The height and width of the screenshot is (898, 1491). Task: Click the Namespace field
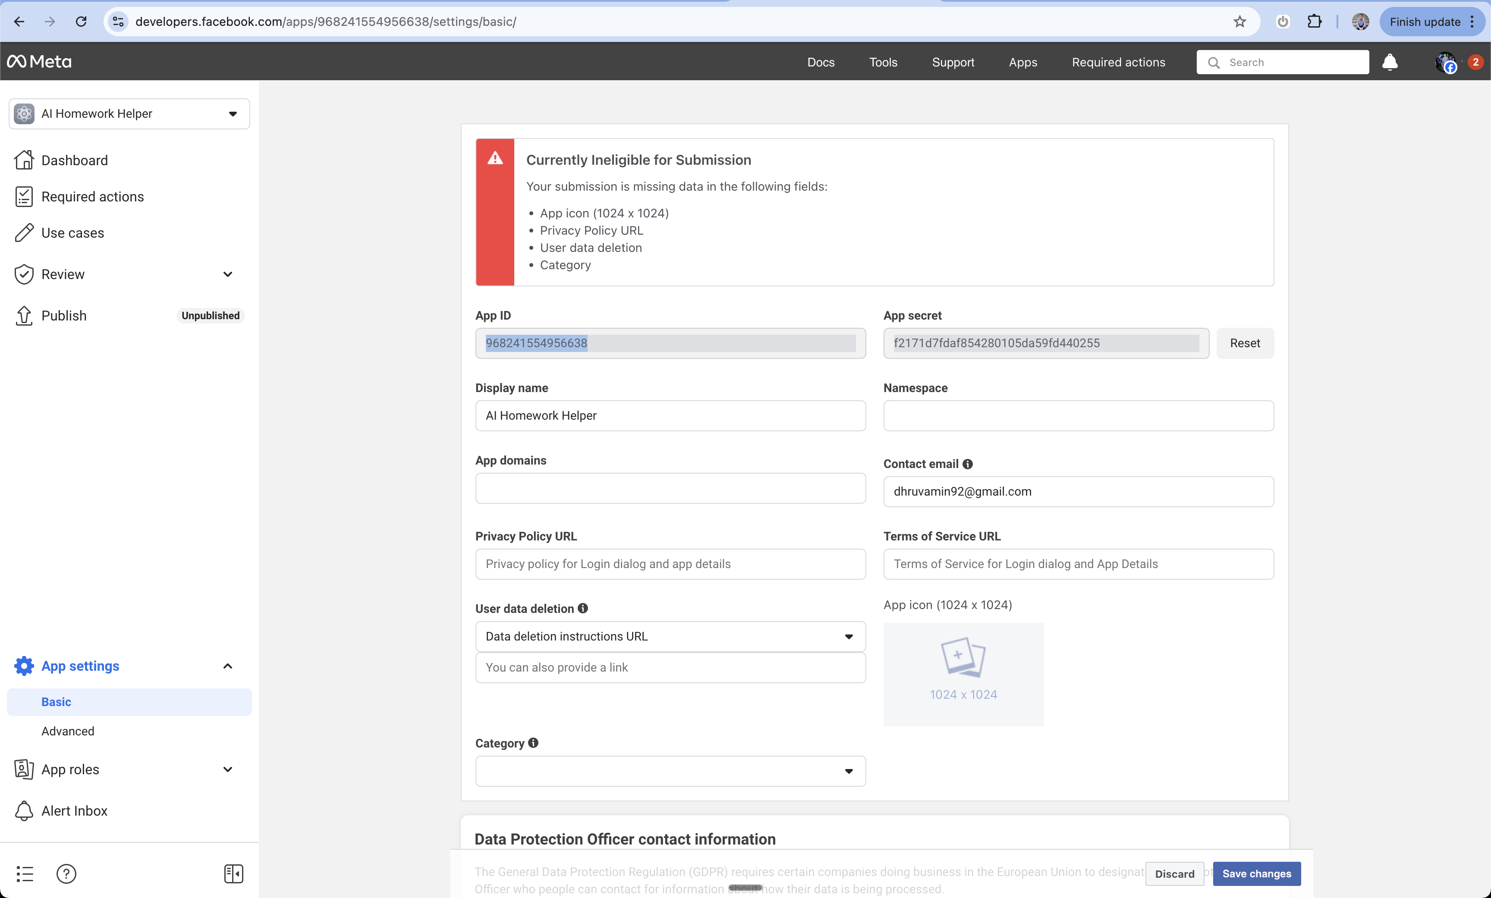pyautogui.click(x=1078, y=416)
